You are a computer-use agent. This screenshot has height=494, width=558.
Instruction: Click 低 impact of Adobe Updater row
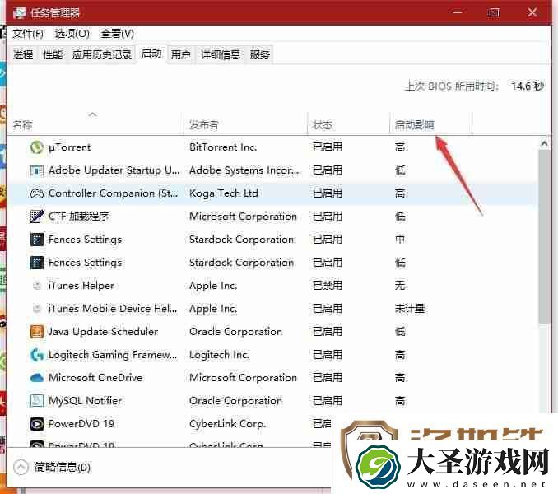(x=400, y=170)
